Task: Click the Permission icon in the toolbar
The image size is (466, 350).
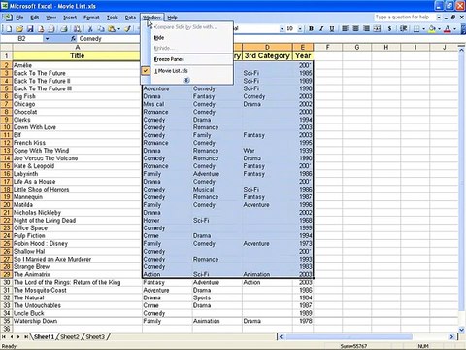Action: pos(41,29)
